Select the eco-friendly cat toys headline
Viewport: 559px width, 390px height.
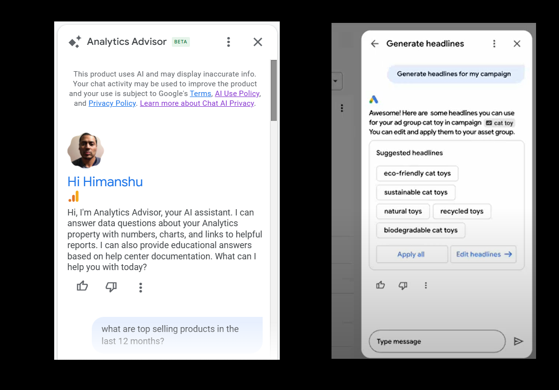click(x=417, y=173)
